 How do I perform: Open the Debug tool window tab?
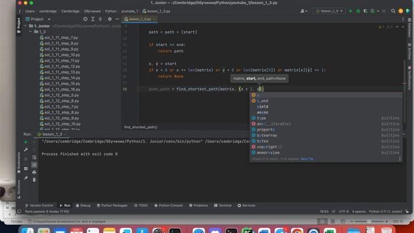tap(83, 205)
